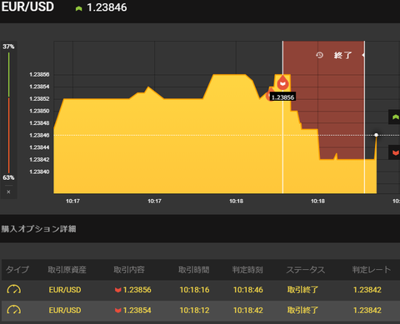Click the red portion of sentiment bar
The height and width of the screenshot is (324, 400).
tap(8, 135)
